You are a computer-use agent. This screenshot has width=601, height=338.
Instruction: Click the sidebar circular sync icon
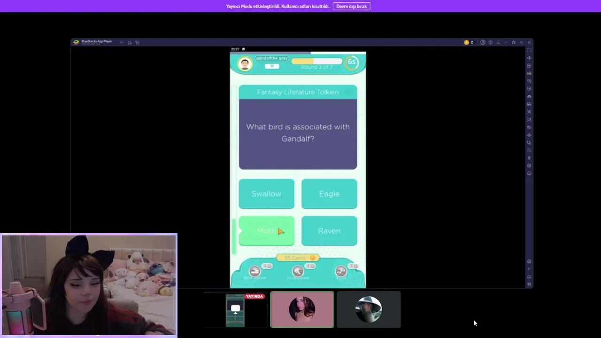click(x=529, y=89)
